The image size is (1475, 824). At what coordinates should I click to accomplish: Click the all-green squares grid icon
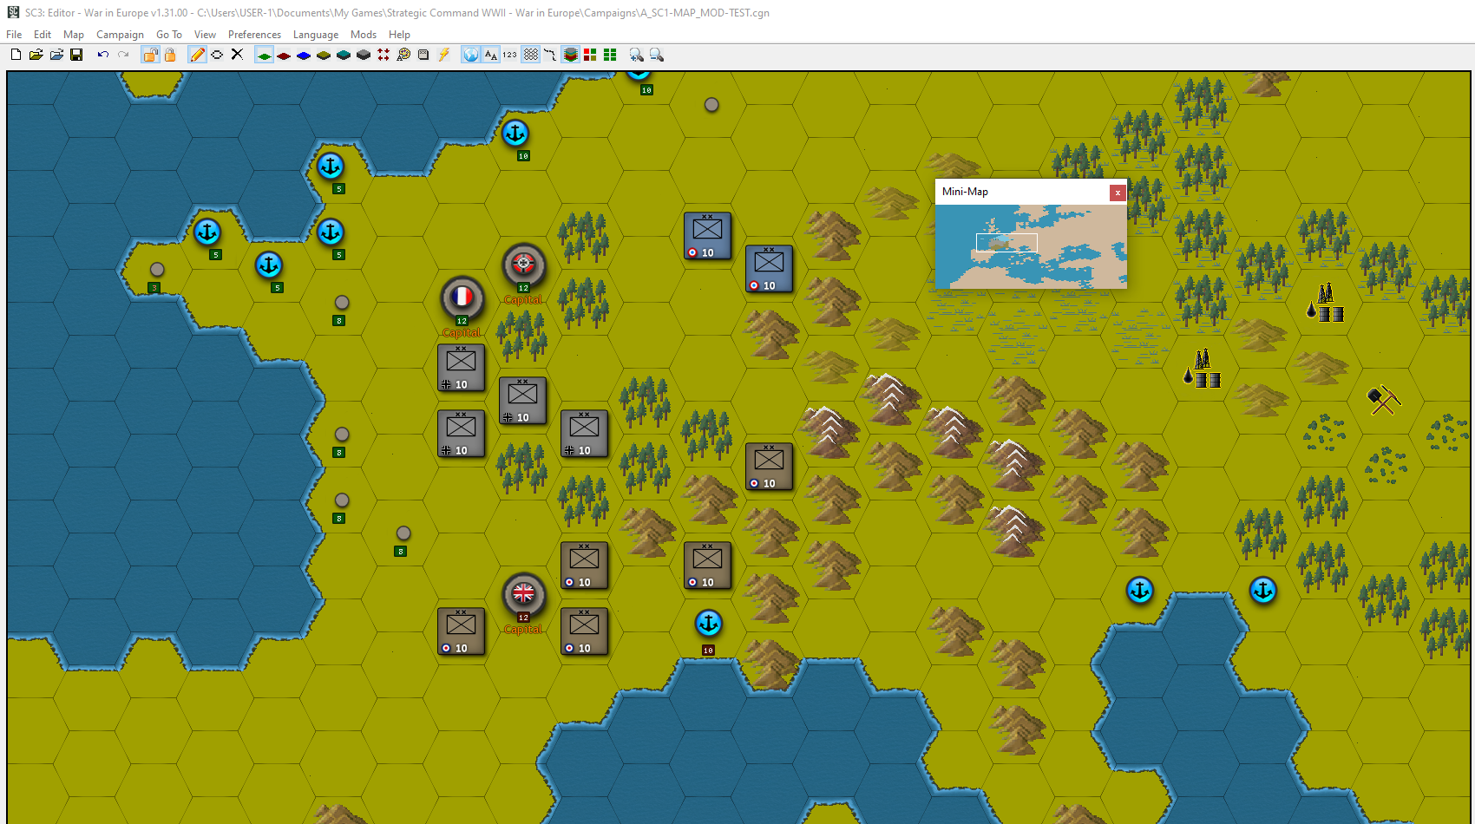[610, 55]
